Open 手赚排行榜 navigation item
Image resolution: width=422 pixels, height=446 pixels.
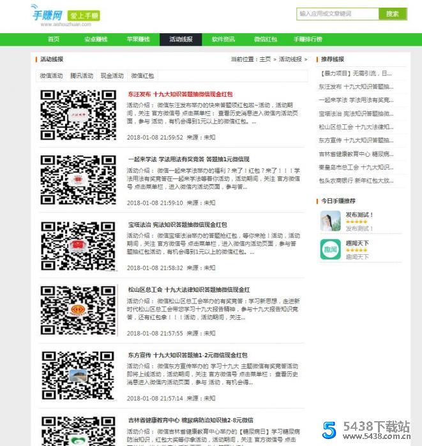click(308, 40)
